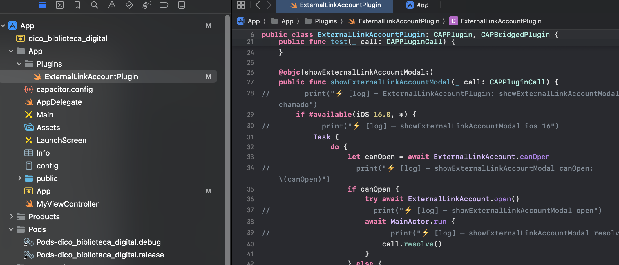Show the Issue navigator warning icon

point(112,5)
